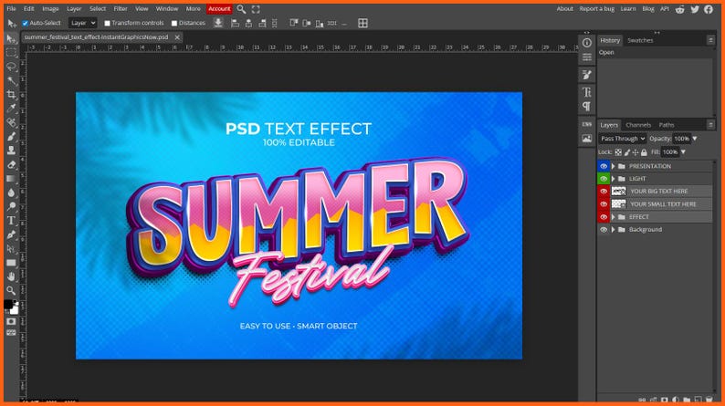This screenshot has width=725, height=406.
Task: Select the Lasso tool
Action: pyautogui.click(x=11, y=67)
